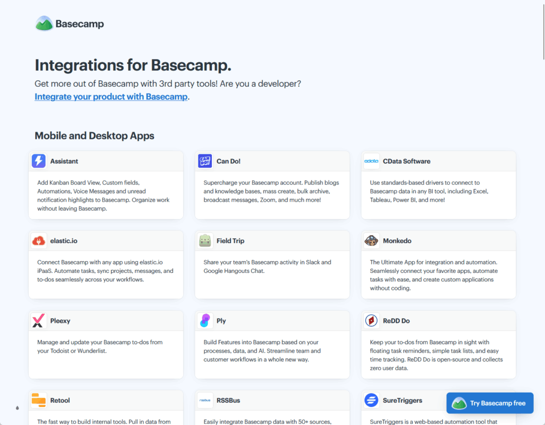Image resolution: width=545 pixels, height=425 pixels.
Task: Click the Retool orange icon
Action: 38,400
